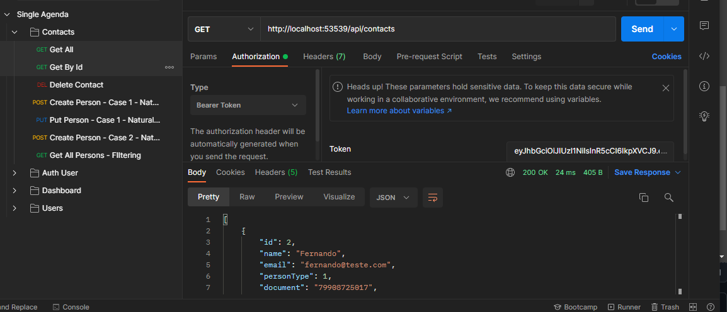727x312 pixels.
Task: Click the Send button
Action: click(643, 29)
